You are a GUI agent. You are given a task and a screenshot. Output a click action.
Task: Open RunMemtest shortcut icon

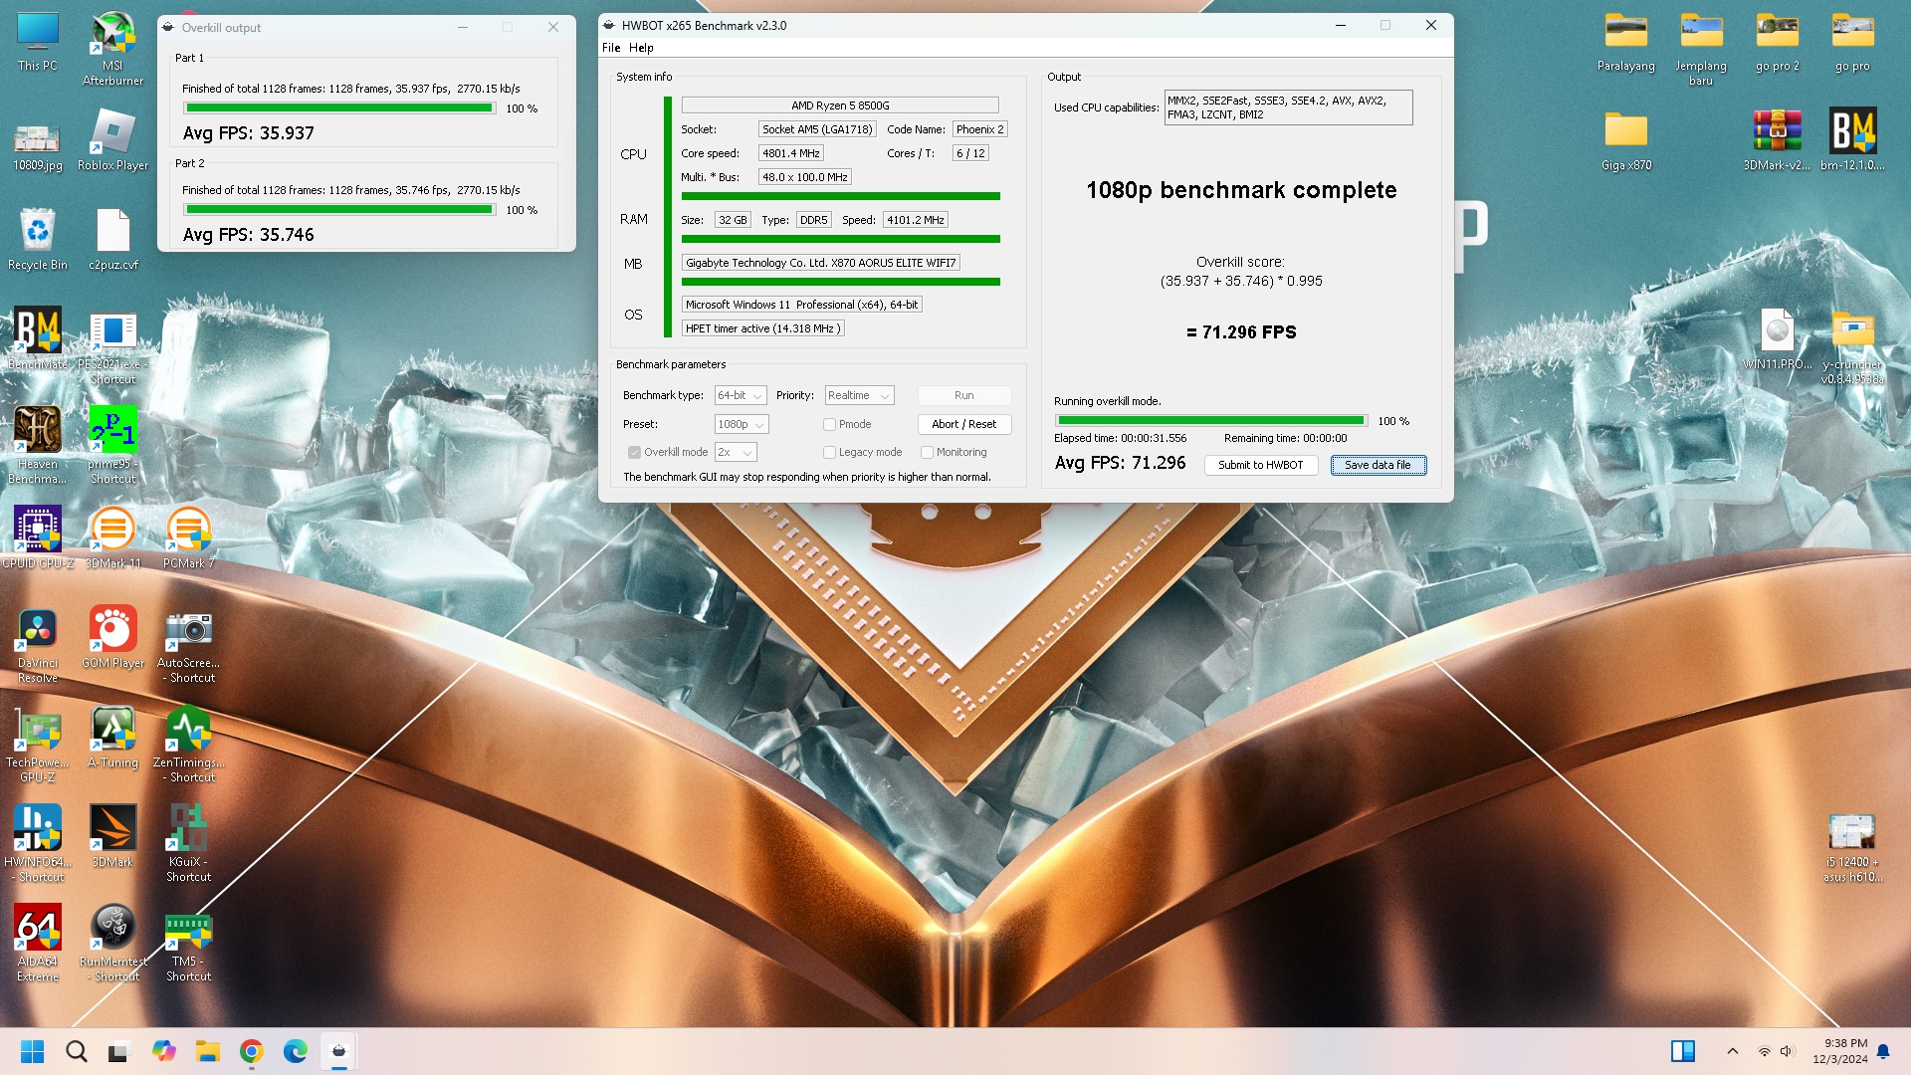tap(112, 944)
